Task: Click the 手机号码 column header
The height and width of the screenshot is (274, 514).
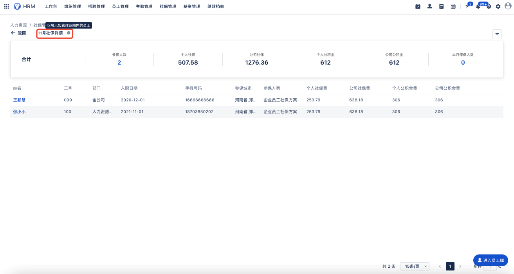Action: (x=193, y=88)
